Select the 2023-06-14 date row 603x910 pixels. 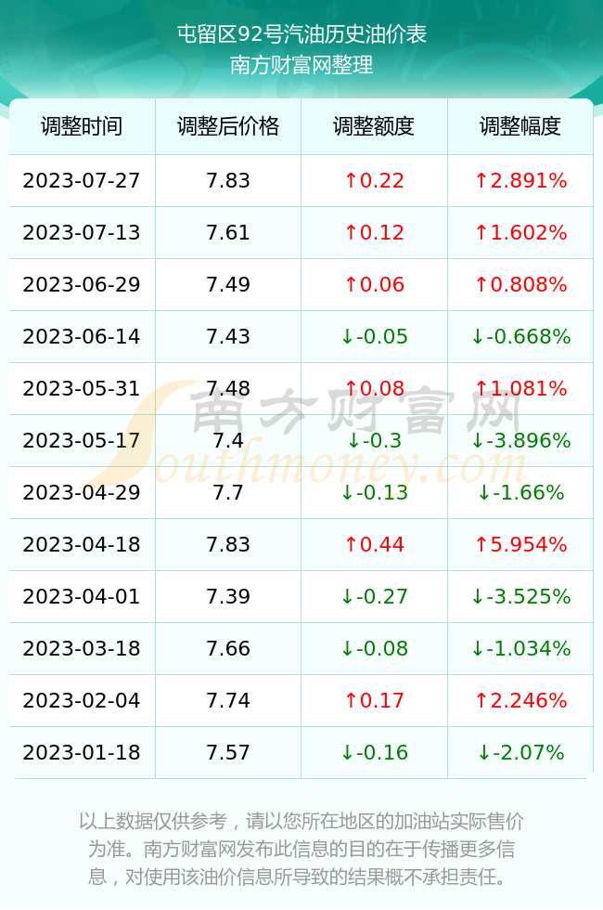[x=301, y=336]
